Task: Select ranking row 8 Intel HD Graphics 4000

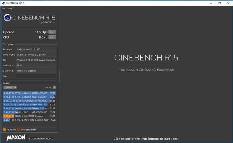Action: [x=29, y=120]
